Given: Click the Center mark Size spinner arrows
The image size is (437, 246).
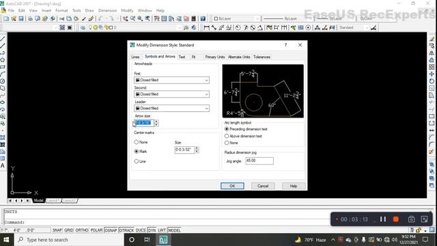Looking at the screenshot, I should coord(197,150).
